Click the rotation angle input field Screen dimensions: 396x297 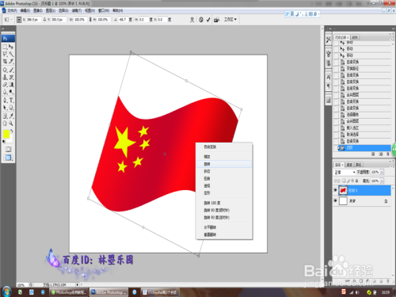pyautogui.click(x=122, y=20)
